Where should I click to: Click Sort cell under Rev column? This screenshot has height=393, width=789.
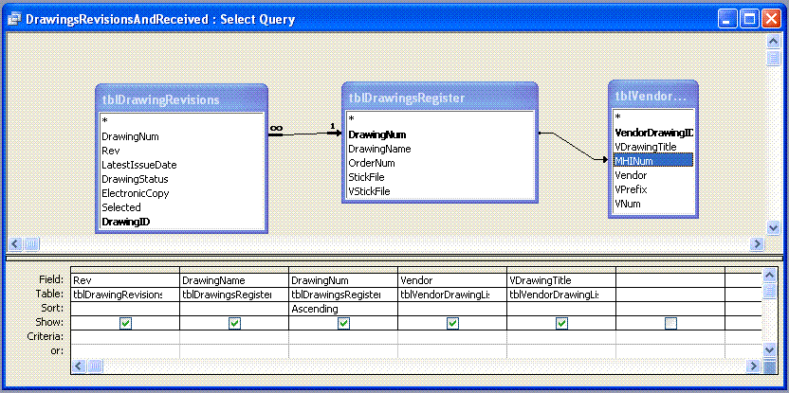click(x=125, y=309)
